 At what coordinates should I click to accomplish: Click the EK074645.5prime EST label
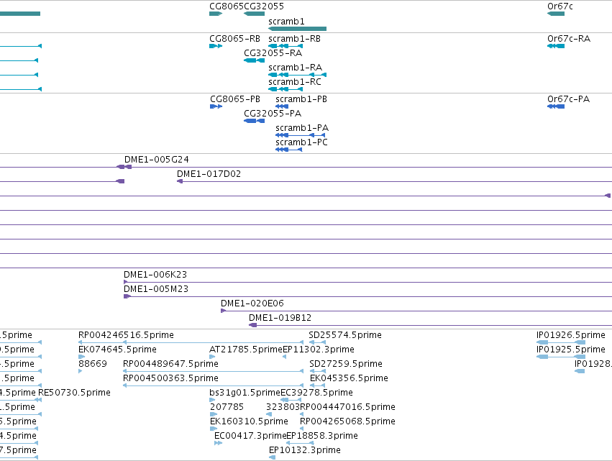tap(117, 350)
